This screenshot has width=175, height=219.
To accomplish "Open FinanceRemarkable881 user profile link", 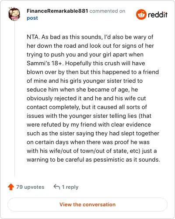I will tap(57, 11).
